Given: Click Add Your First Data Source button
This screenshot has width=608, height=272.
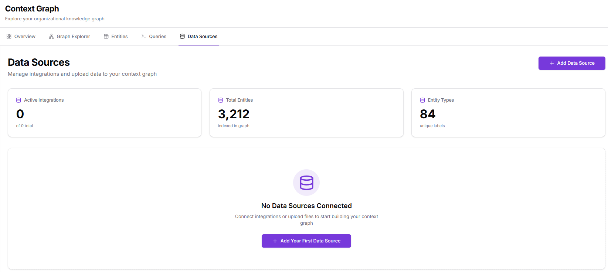Looking at the screenshot, I should (x=306, y=241).
